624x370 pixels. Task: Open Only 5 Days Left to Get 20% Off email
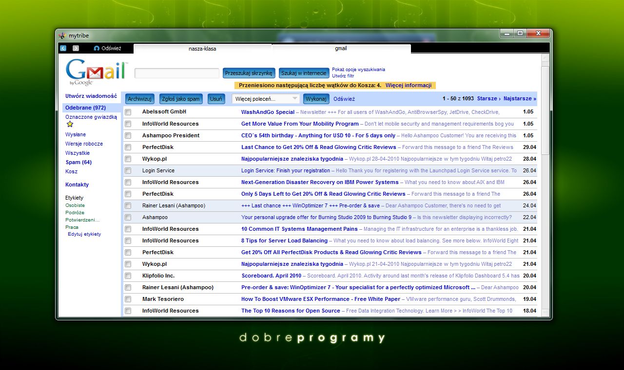323,194
